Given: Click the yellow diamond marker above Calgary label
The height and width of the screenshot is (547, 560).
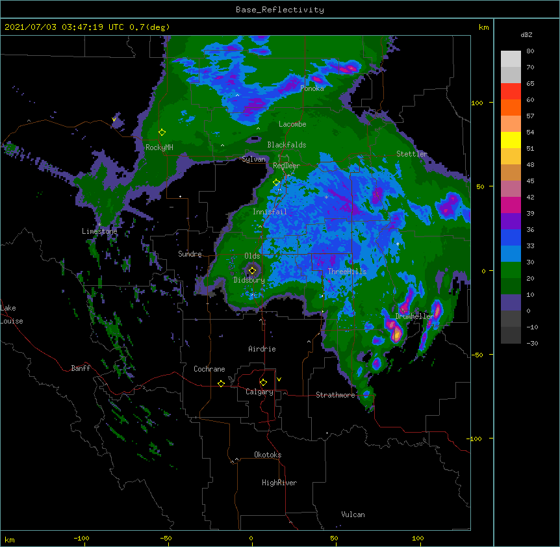Looking at the screenshot, I should point(263,383).
